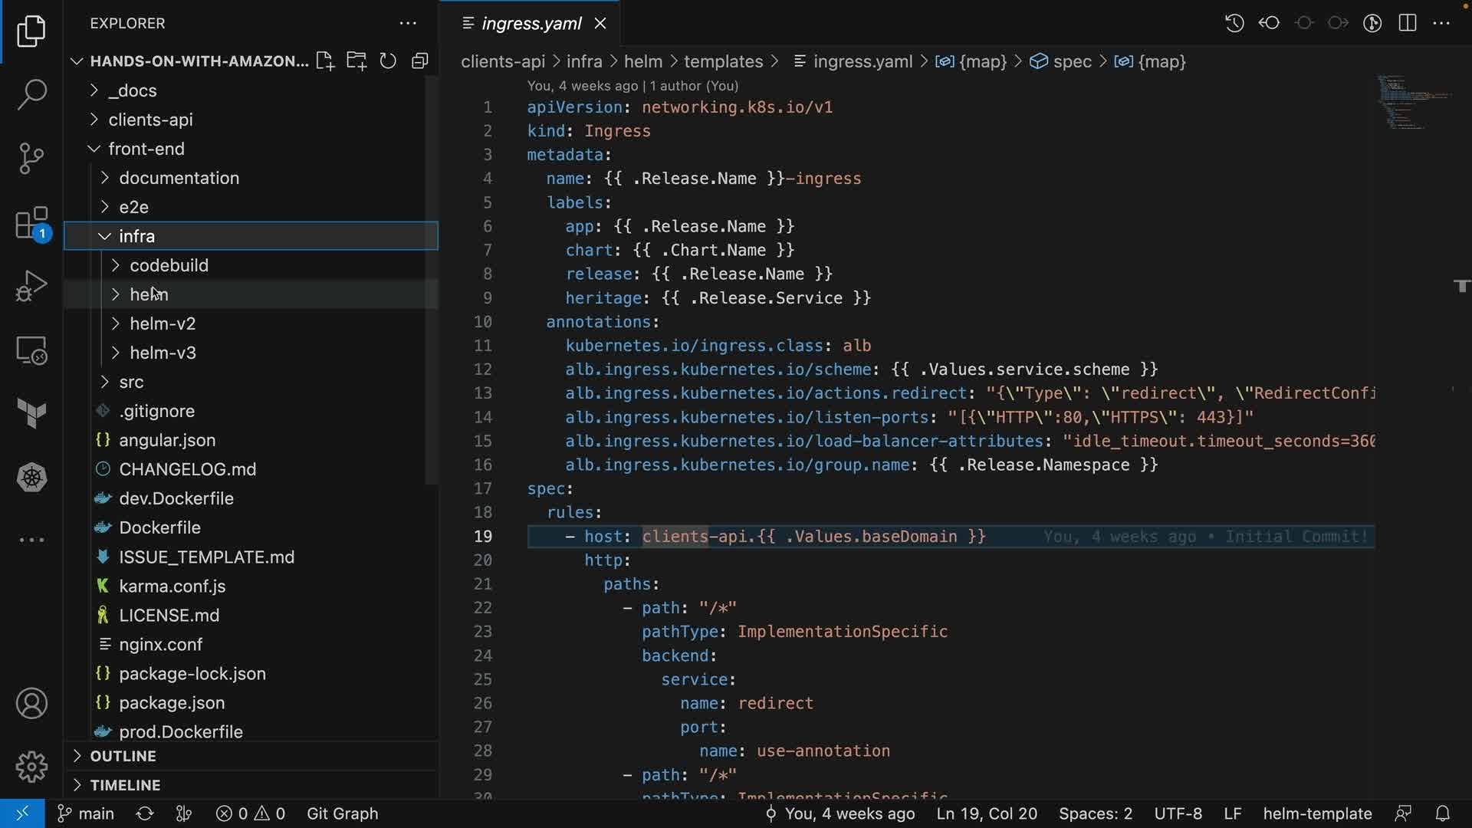Open the Remote Explorer view
This screenshot has height=828, width=1472.
tap(31, 350)
